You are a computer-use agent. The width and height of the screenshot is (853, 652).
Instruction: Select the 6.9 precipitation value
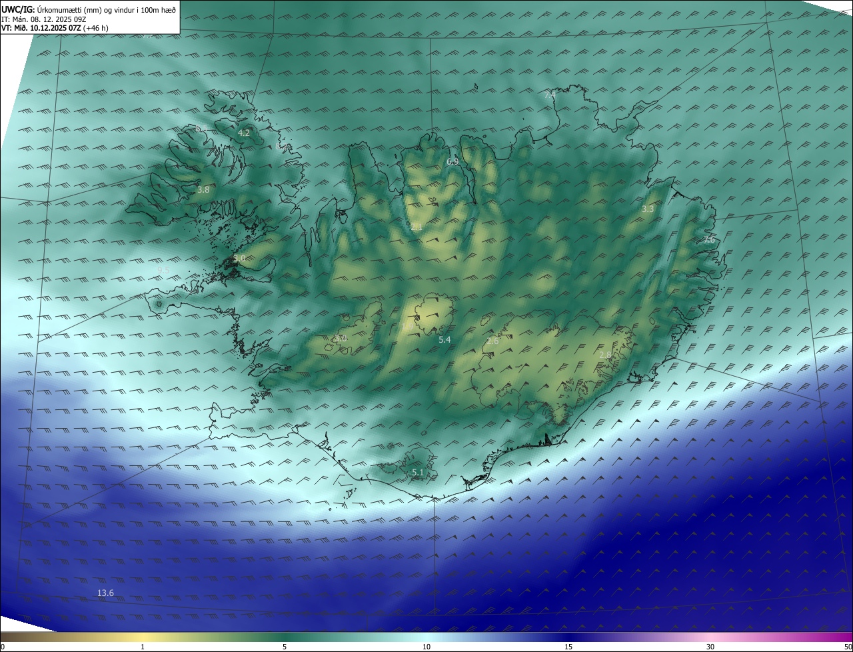tap(452, 162)
